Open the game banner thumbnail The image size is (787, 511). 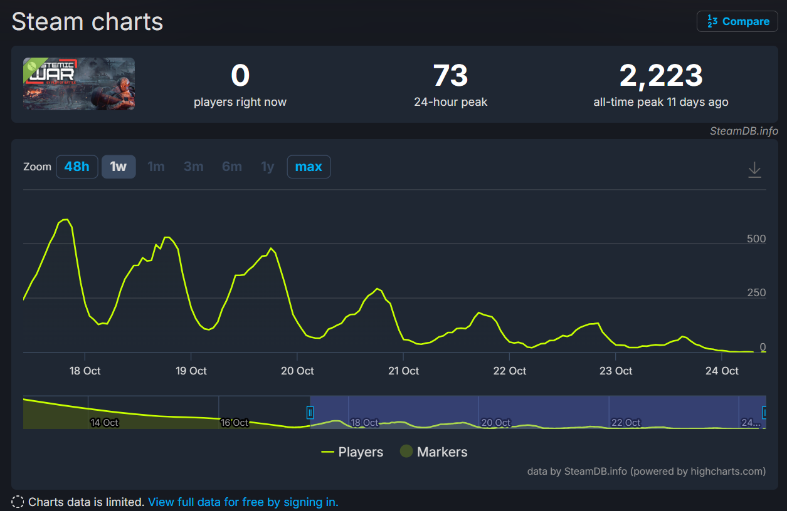click(x=79, y=84)
